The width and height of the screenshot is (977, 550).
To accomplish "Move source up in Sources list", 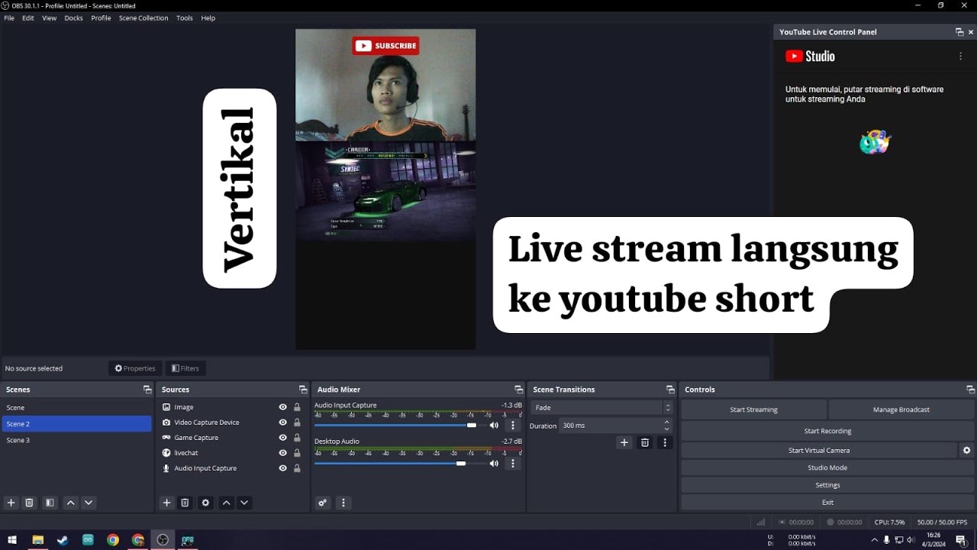I will click(x=226, y=503).
